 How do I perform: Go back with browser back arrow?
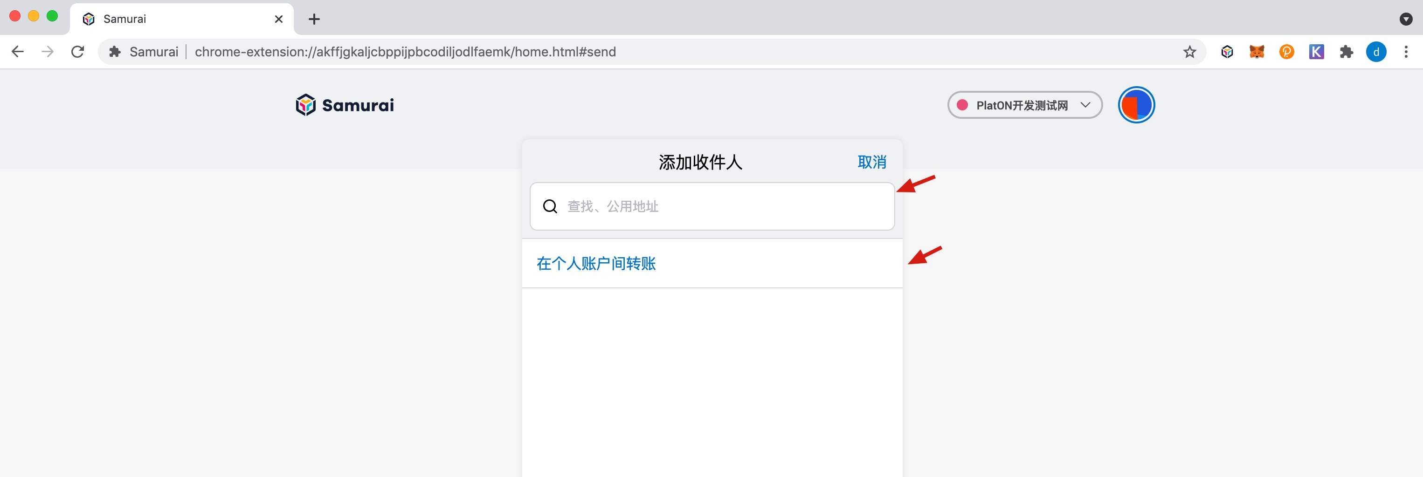(x=18, y=52)
